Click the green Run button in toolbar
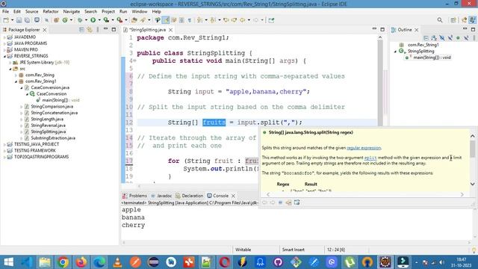This screenshot has width=478, height=269. point(93,20)
